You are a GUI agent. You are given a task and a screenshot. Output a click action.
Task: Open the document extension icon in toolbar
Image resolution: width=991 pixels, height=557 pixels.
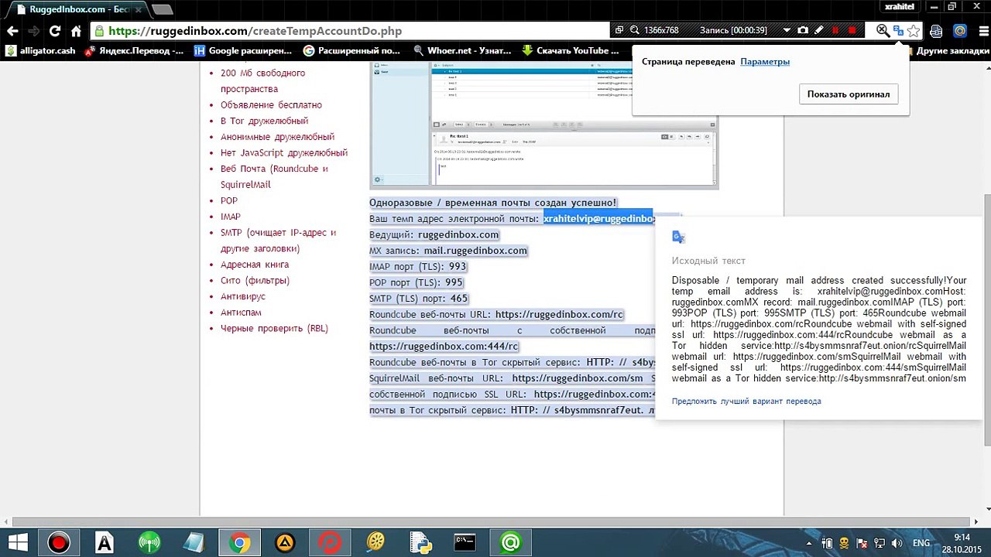click(x=936, y=32)
